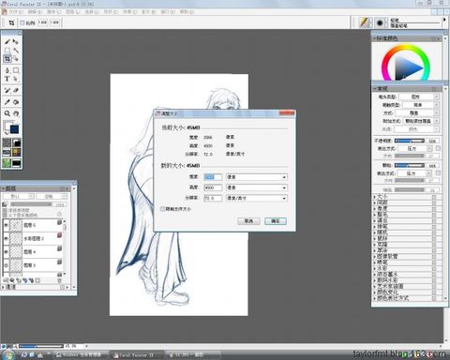Enable the 限制文件大小 checkbox

point(162,209)
